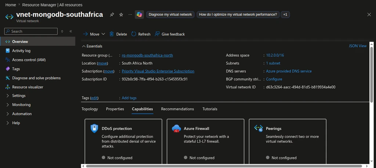Click the Peerings card icon
Viewport: 376px width, 168px height.
click(258, 128)
